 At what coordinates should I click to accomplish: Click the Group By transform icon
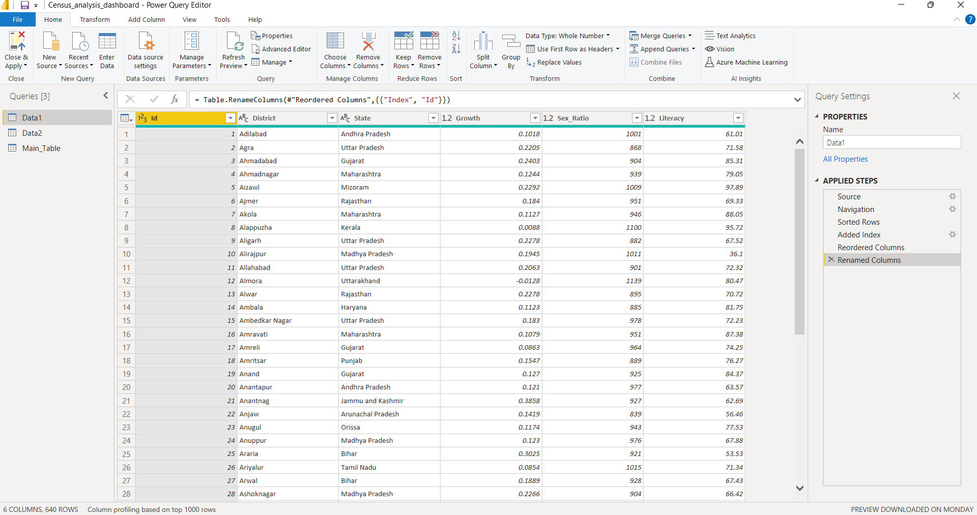coord(510,49)
